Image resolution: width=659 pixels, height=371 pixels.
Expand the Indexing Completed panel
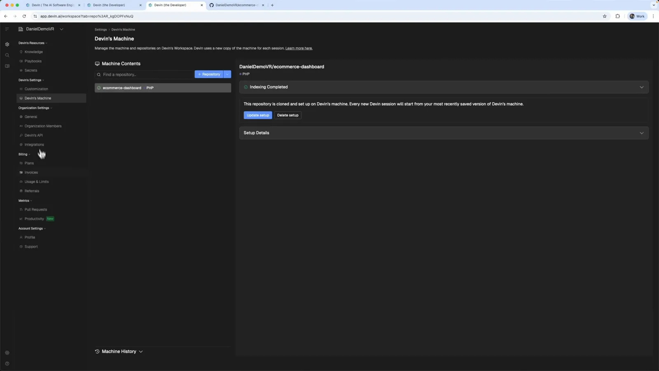pyautogui.click(x=444, y=87)
